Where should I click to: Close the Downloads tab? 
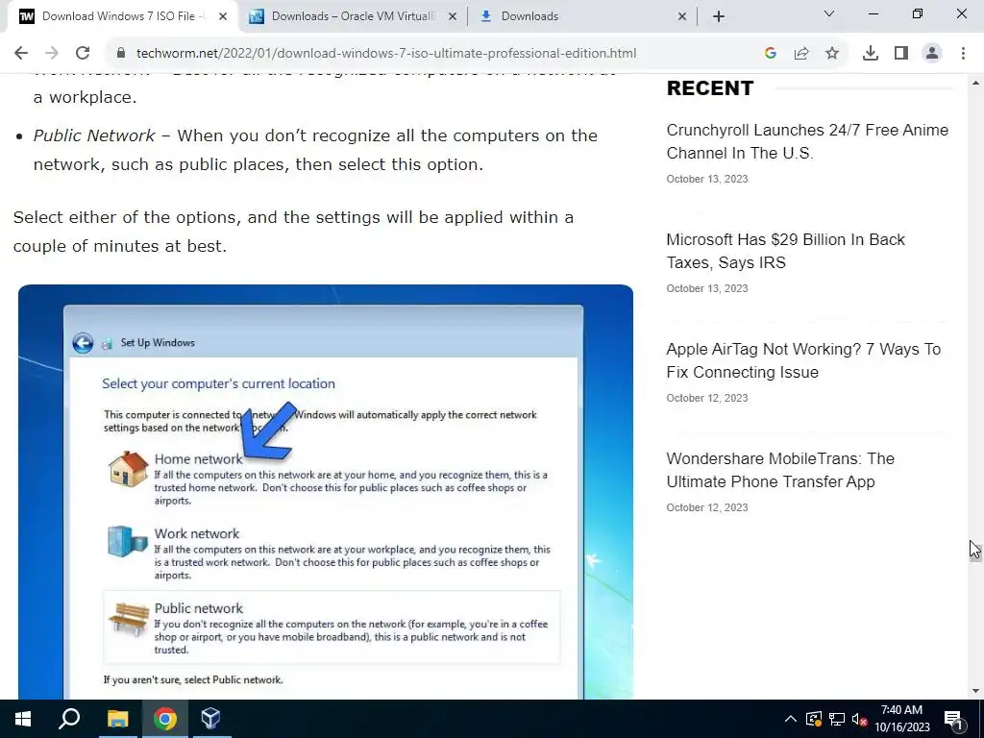tap(682, 16)
